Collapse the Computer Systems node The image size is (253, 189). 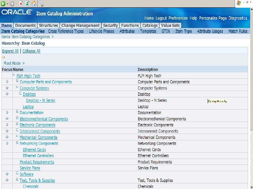(x=17, y=87)
